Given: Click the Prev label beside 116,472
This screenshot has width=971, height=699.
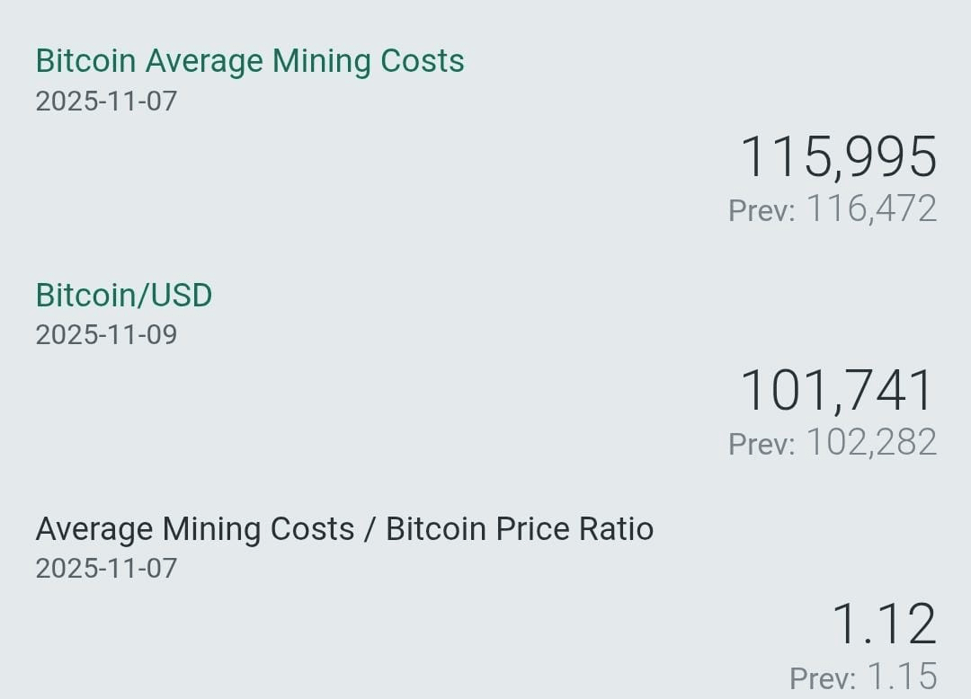Looking at the screenshot, I should 761,210.
